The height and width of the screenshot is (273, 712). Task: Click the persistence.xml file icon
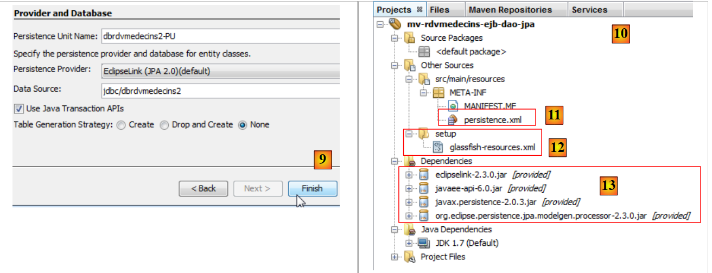(453, 120)
